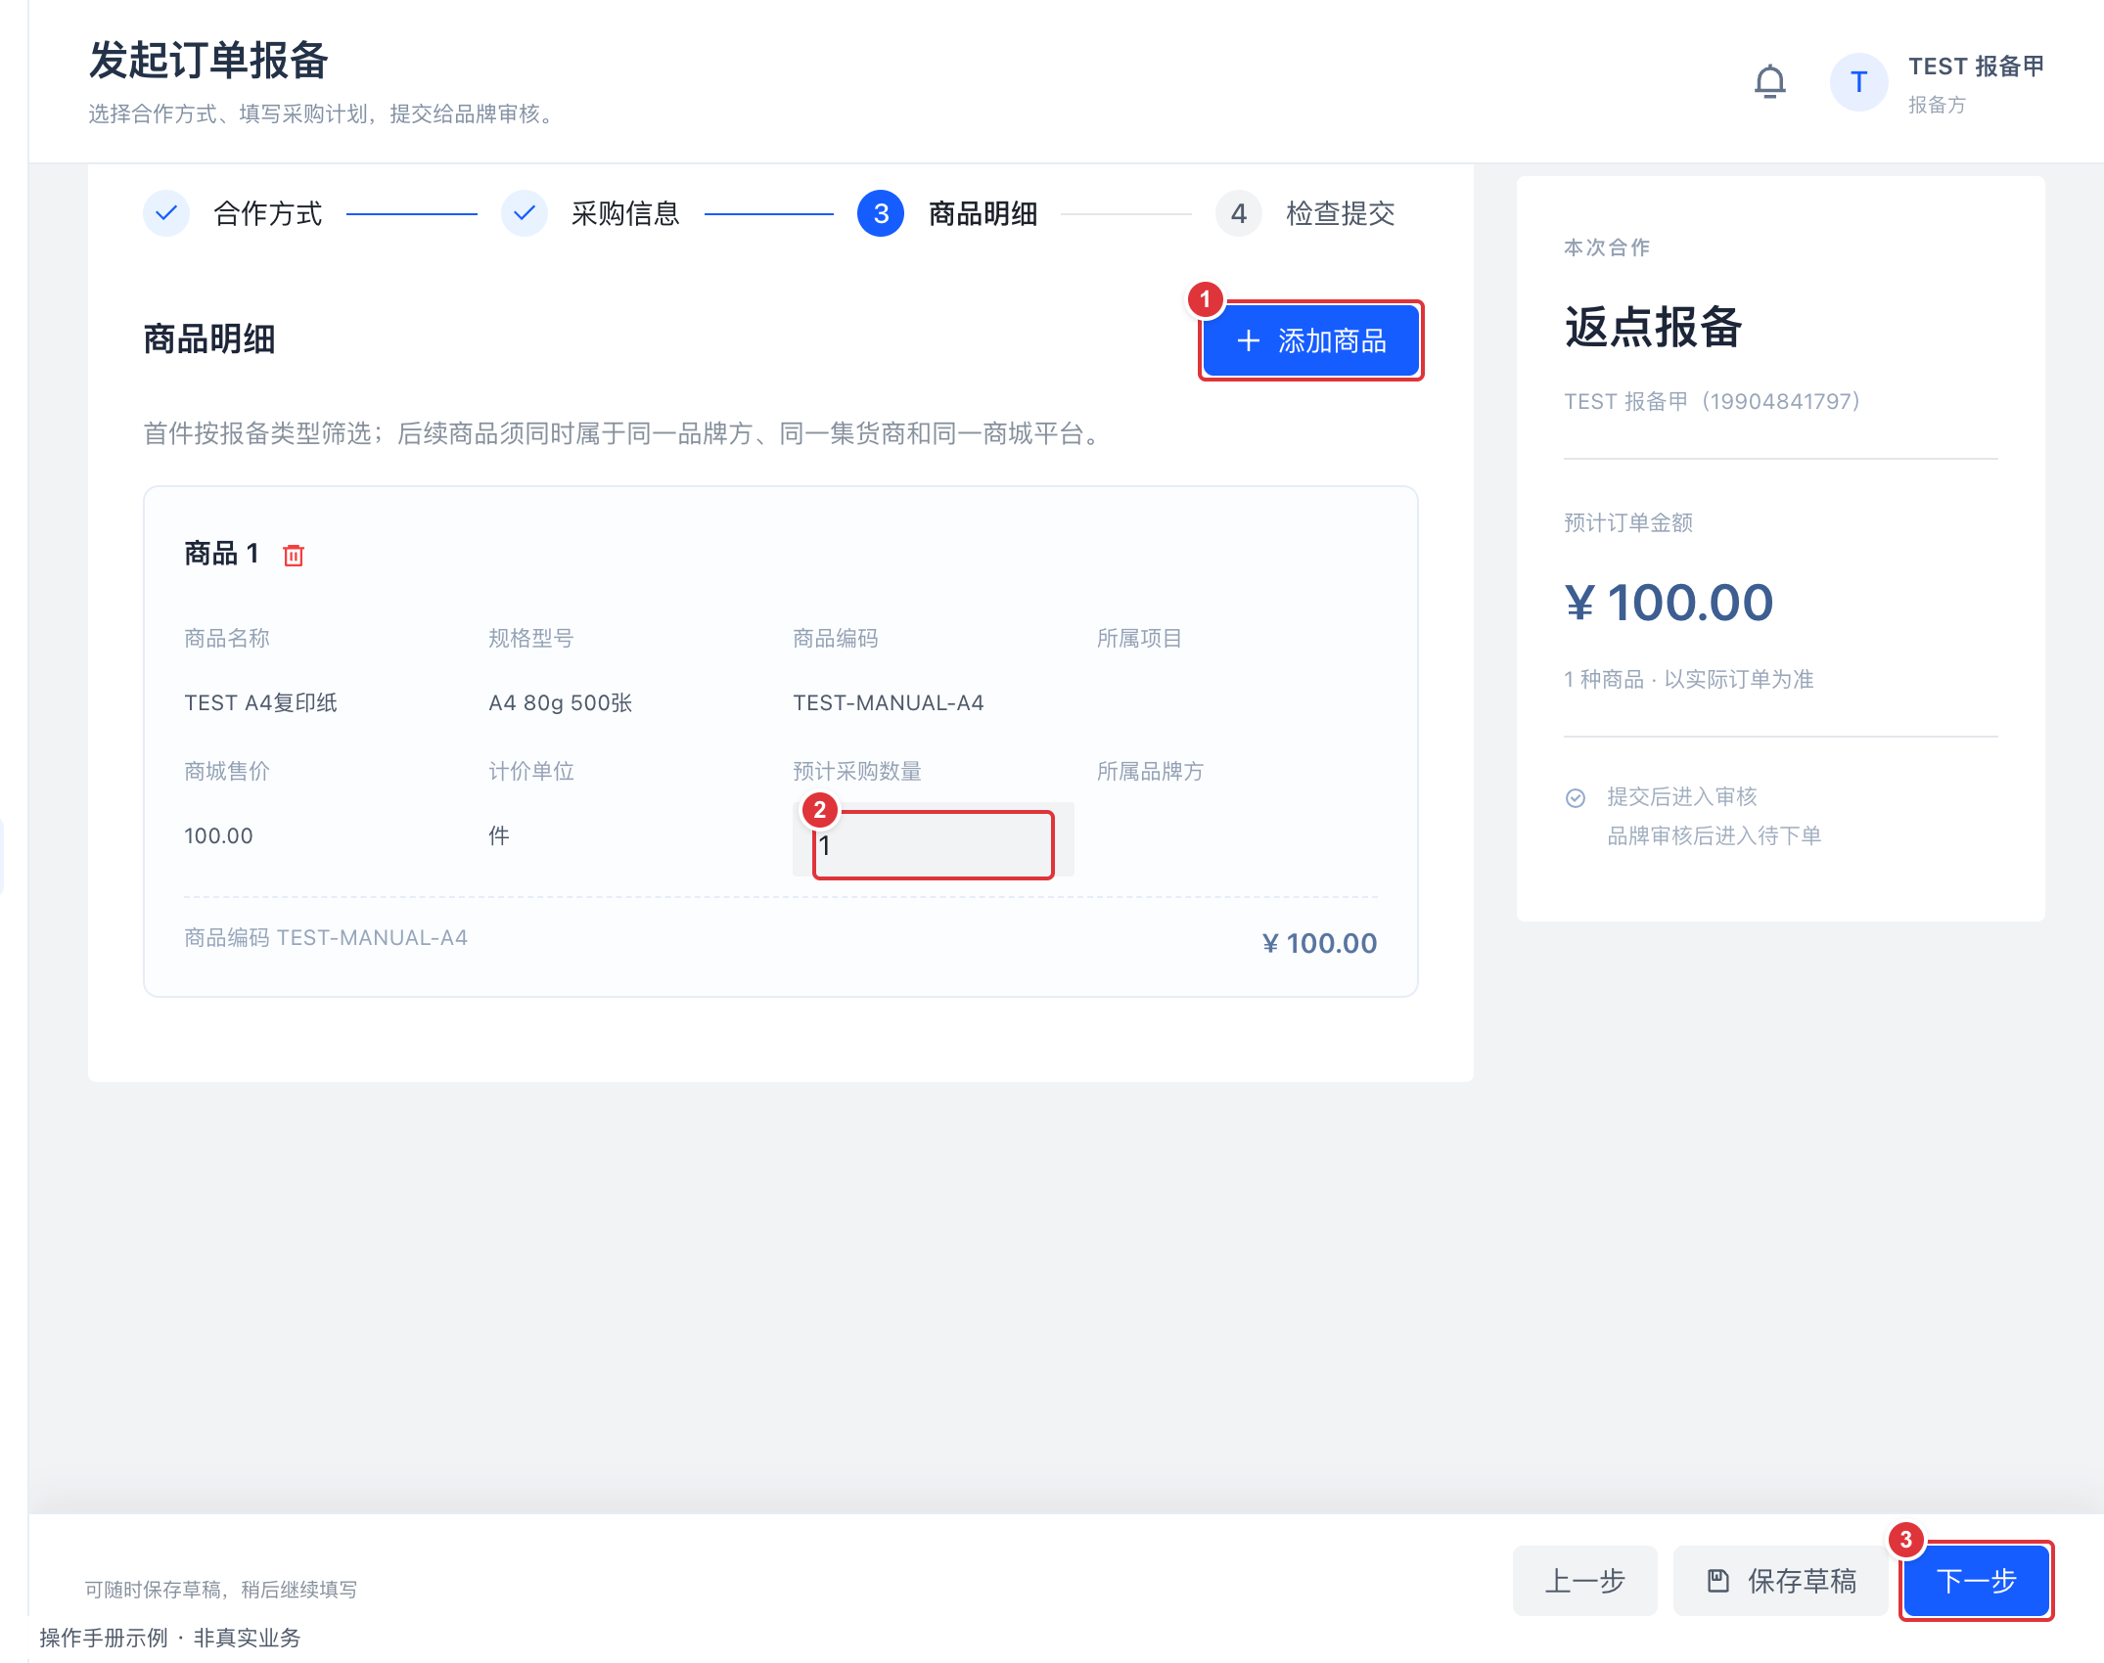Open the TEST 报备甲 account name
Image resolution: width=2104 pixels, height=1663 pixels.
1976,67
